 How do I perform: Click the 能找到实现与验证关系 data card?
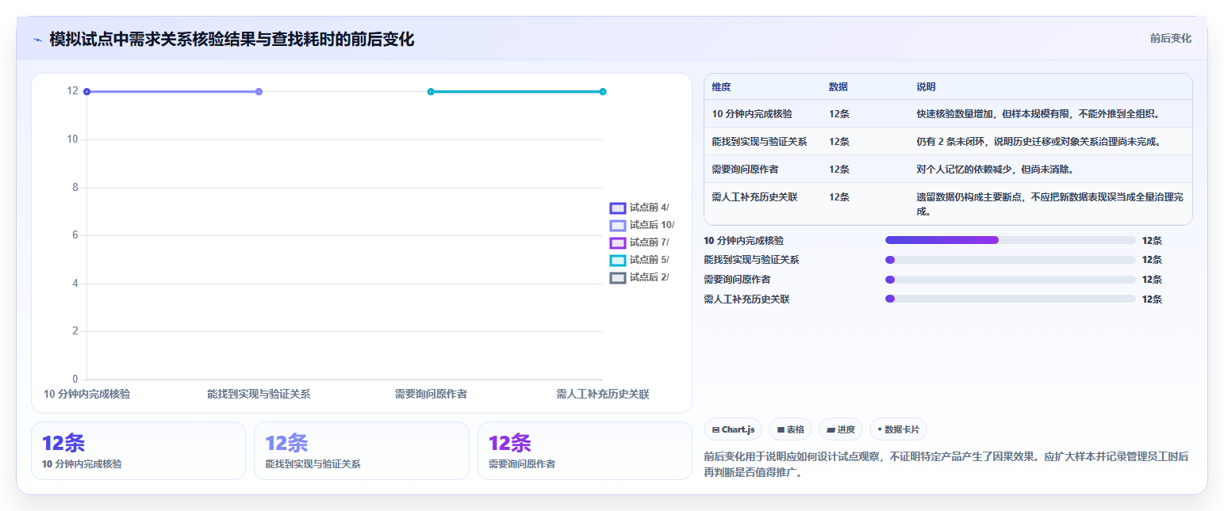(x=362, y=451)
